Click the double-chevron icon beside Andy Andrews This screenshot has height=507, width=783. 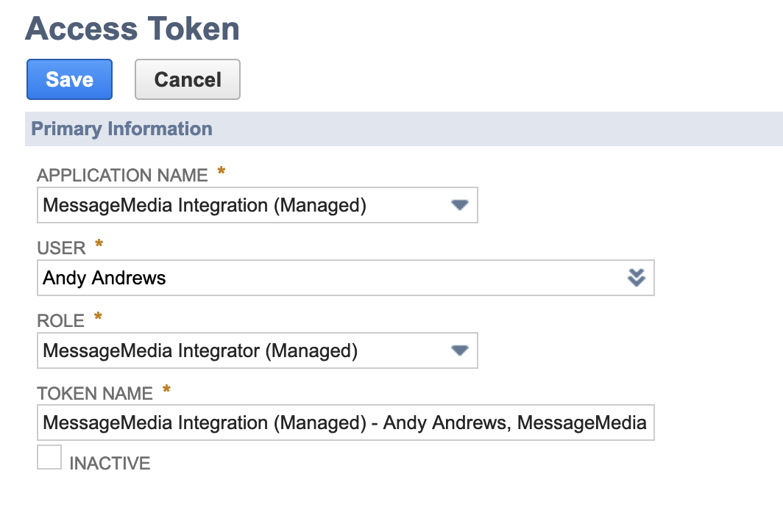click(x=636, y=278)
